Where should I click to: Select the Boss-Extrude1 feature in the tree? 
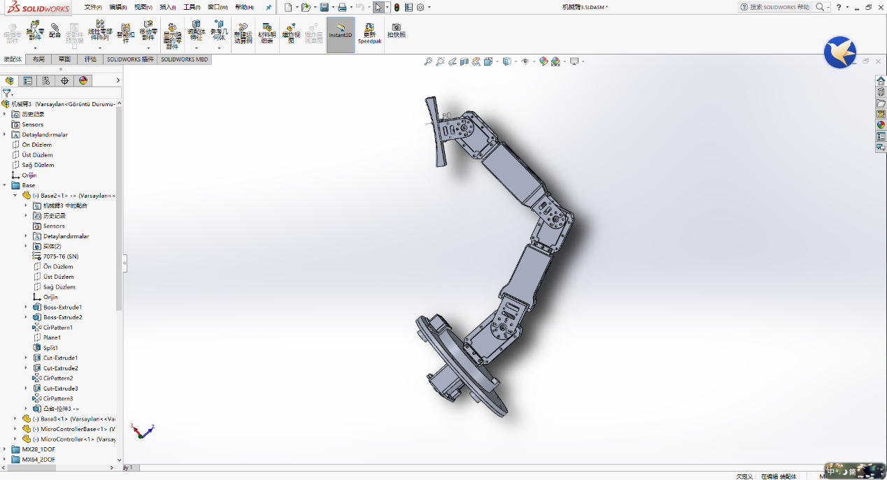coord(62,307)
